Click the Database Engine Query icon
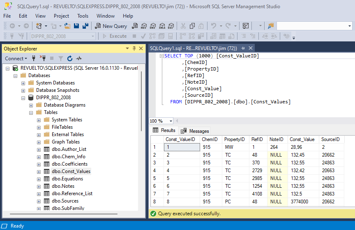This screenshot has height=230, width=355. 135,26
